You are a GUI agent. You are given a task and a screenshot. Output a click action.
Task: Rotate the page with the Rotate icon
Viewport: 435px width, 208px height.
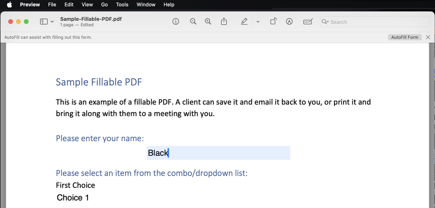[273, 22]
